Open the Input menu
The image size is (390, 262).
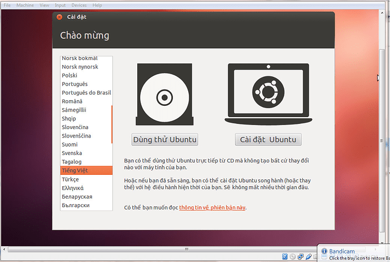click(x=60, y=5)
